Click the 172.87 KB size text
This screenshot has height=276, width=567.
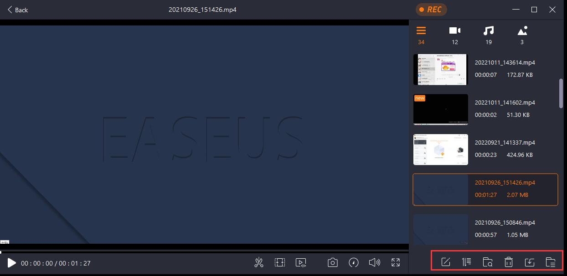520,75
